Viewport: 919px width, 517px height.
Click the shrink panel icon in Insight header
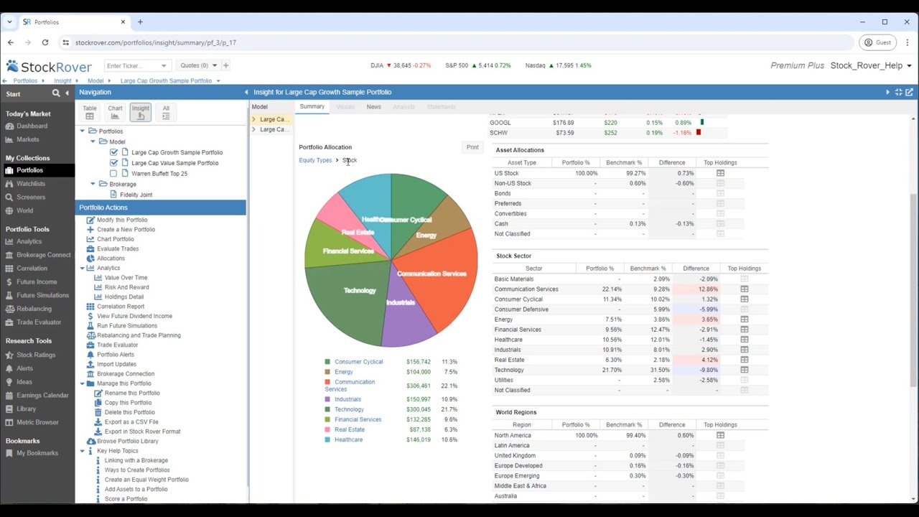pyautogui.click(x=898, y=92)
